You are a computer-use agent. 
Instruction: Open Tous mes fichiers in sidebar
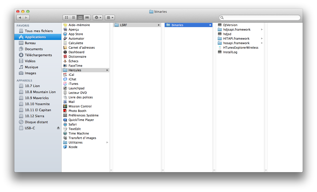tap(38, 31)
